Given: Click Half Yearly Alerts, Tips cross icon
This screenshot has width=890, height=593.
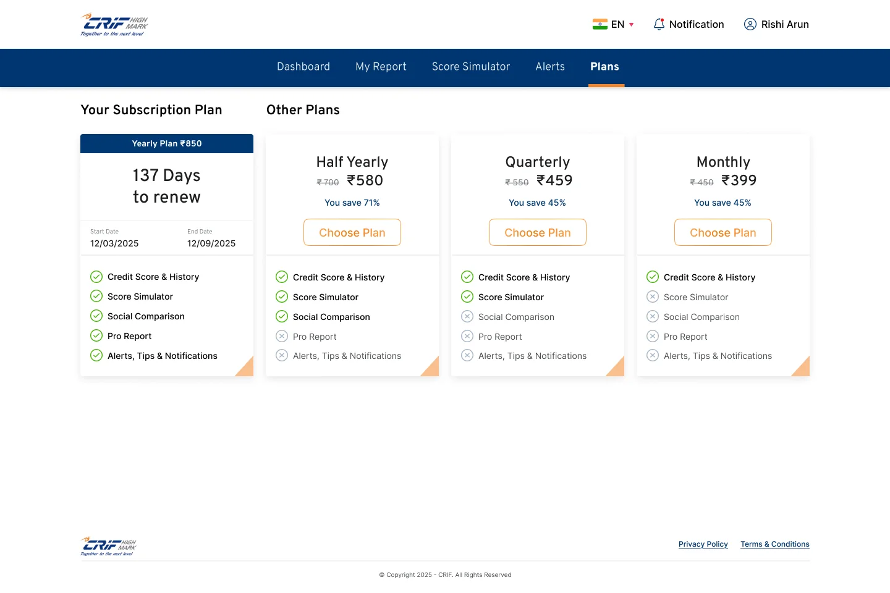Looking at the screenshot, I should point(282,355).
